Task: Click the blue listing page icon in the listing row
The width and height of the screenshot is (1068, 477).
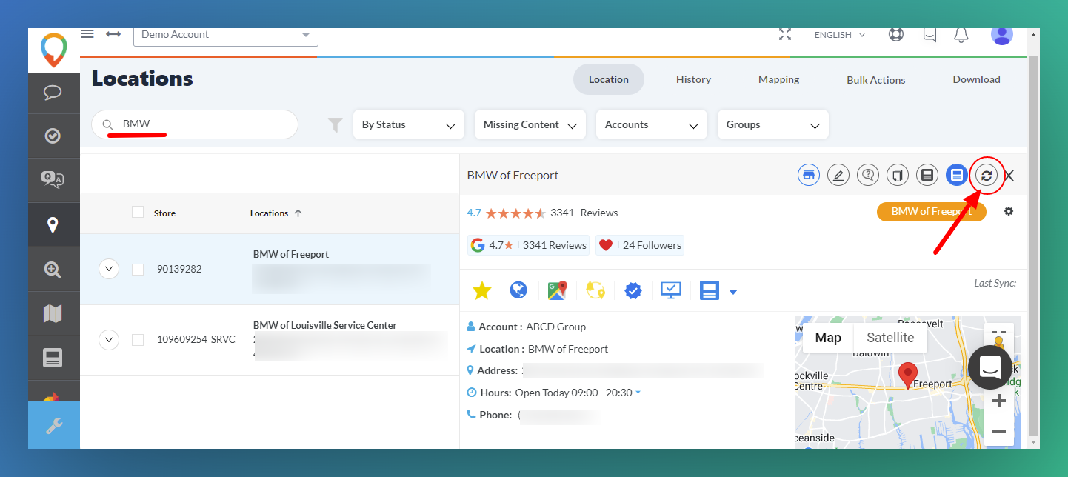Action: coord(710,291)
